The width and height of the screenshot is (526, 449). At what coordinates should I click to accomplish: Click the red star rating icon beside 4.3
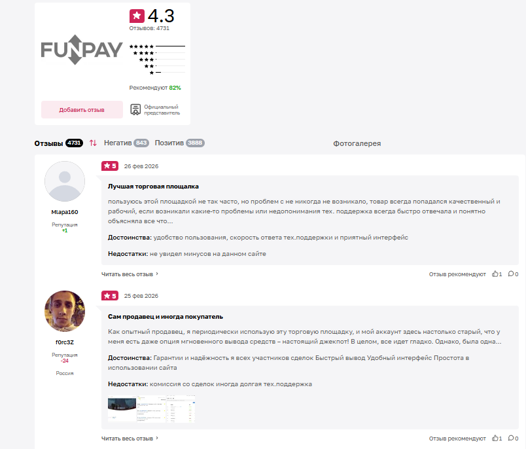137,16
